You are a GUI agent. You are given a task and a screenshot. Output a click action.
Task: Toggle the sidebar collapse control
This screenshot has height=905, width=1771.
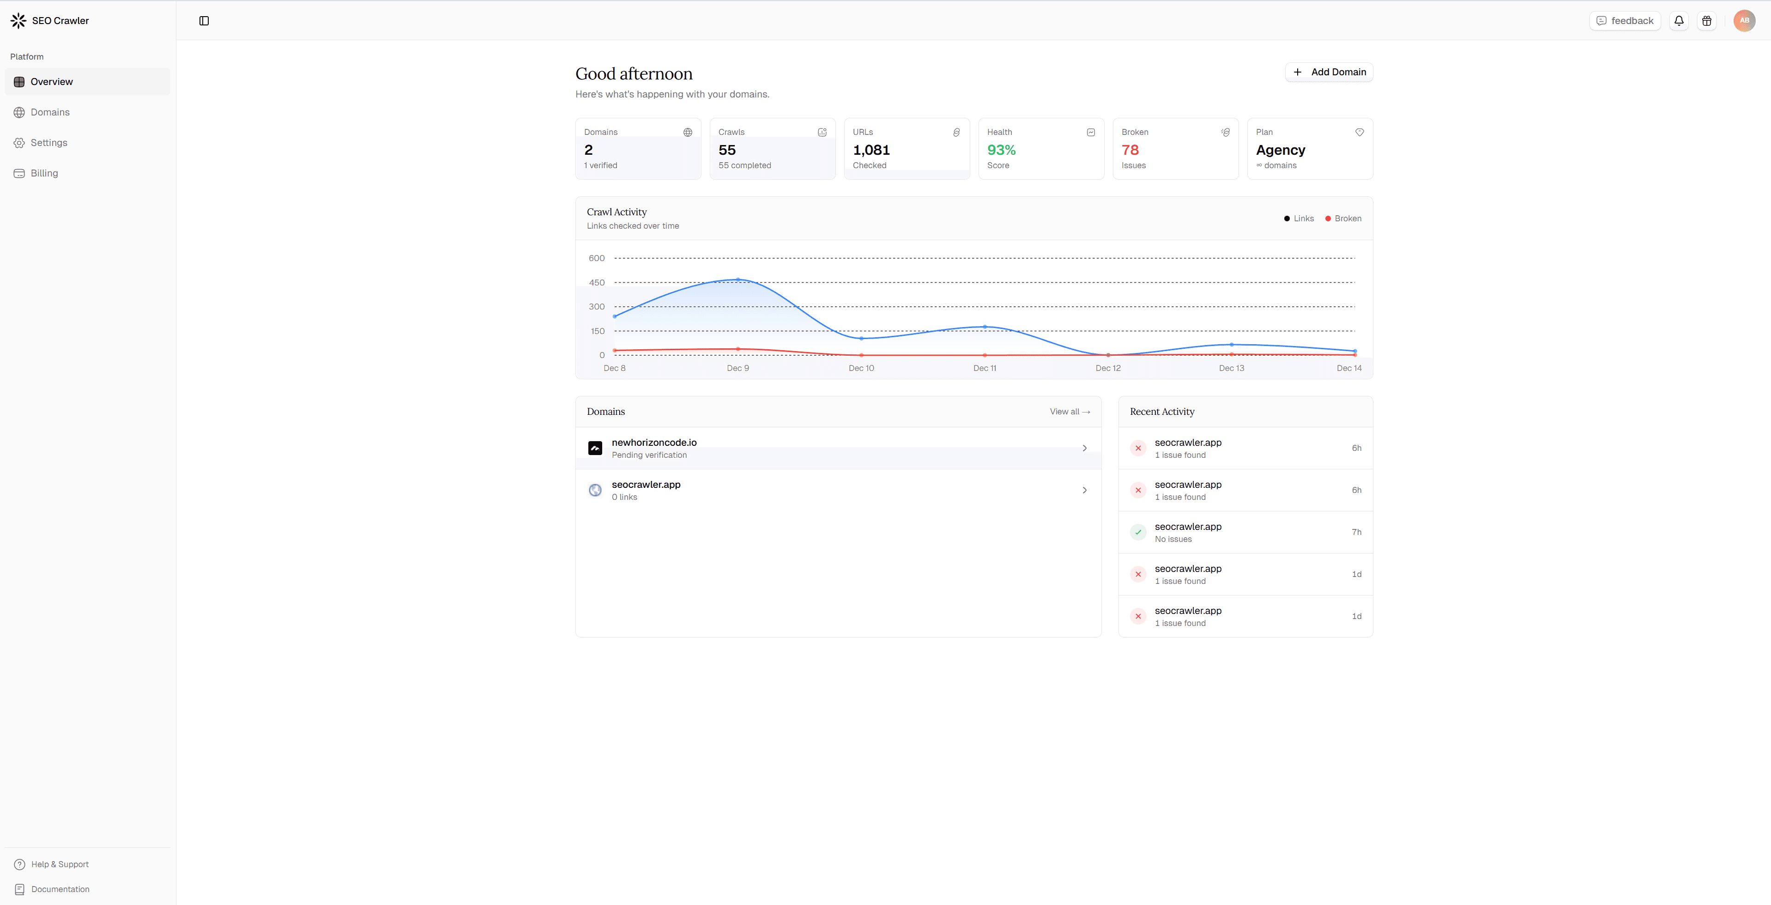click(204, 21)
